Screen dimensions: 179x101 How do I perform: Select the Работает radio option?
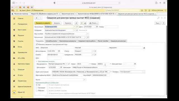(x=37, y=91)
